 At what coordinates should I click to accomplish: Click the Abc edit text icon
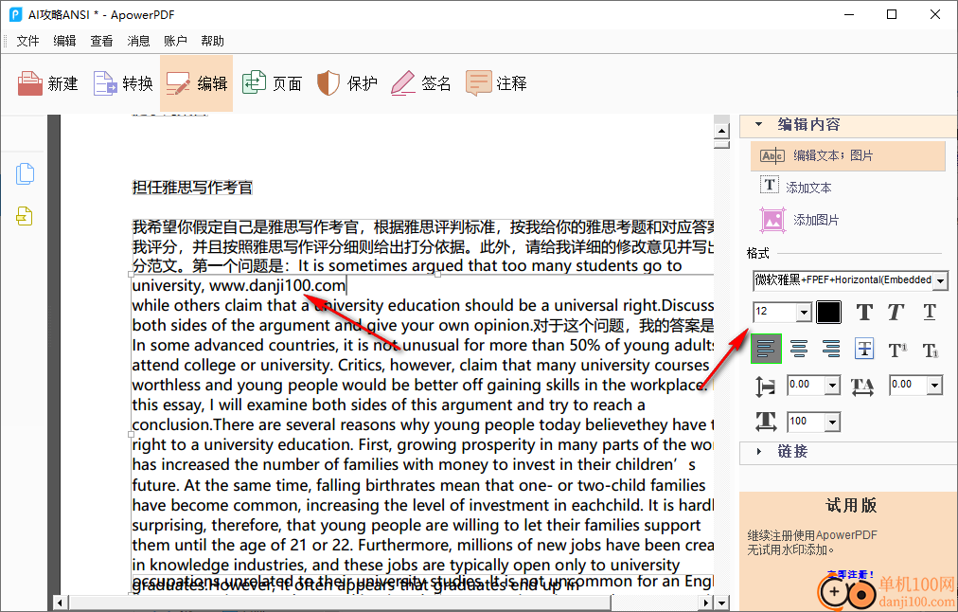pos(772,156)
